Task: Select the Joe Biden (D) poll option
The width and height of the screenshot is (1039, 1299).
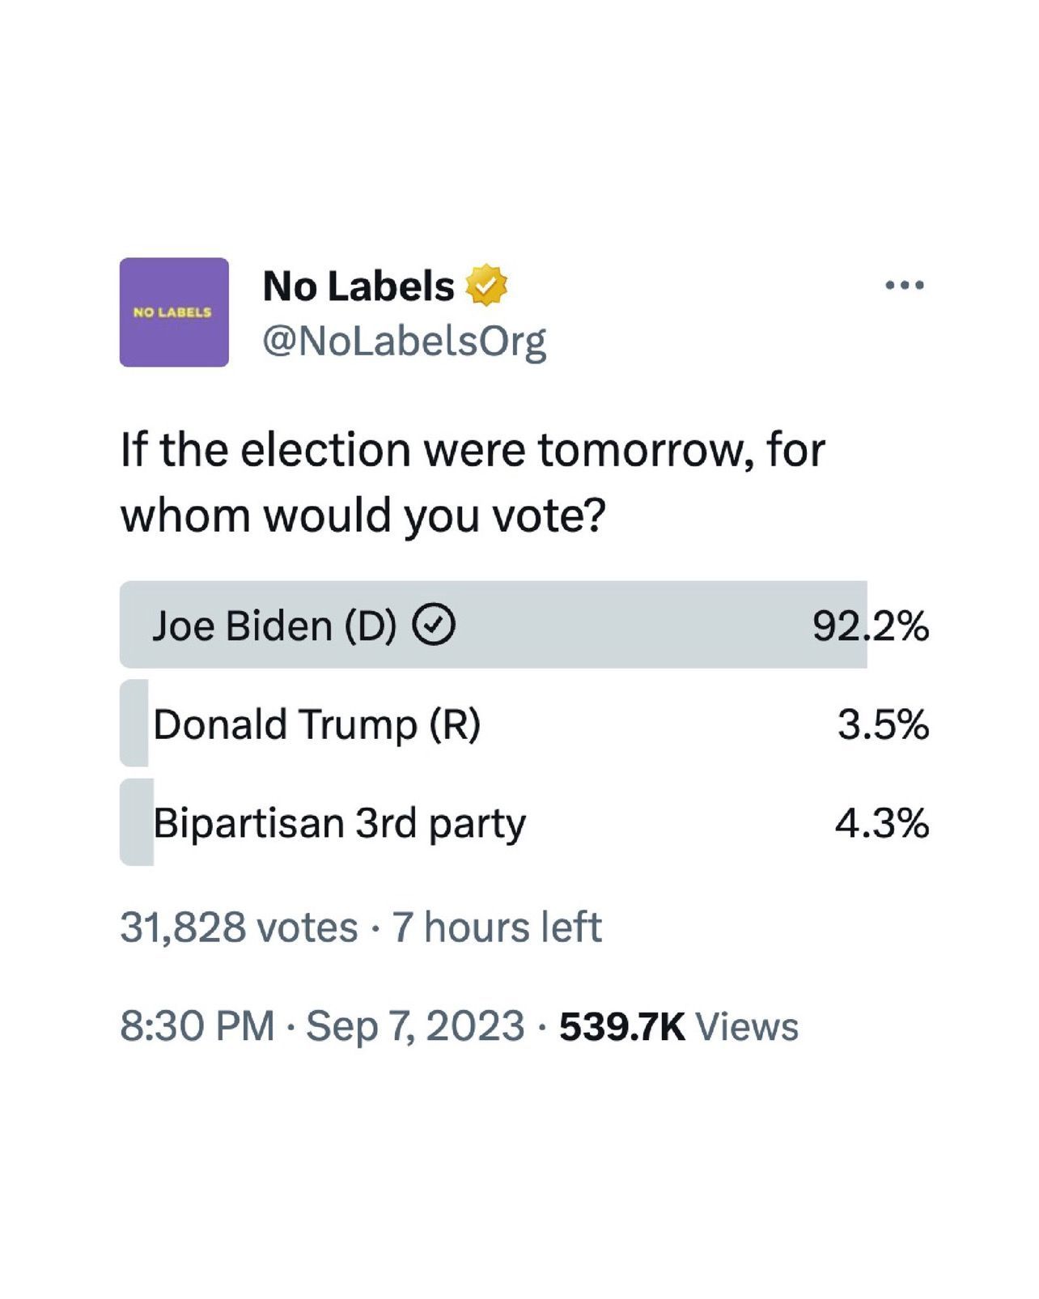Action: pyautogui.click(x=274, y=626)
